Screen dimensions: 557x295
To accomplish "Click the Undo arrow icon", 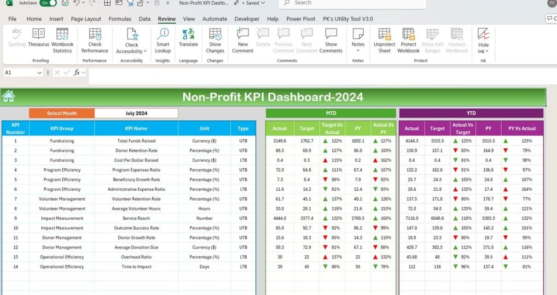I will pyautogui.click(x=76, y=3).
